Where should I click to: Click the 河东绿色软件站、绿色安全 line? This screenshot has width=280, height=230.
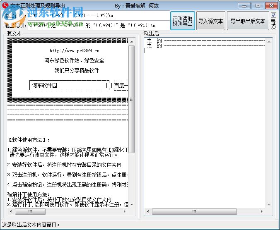(x=74, y=61)
